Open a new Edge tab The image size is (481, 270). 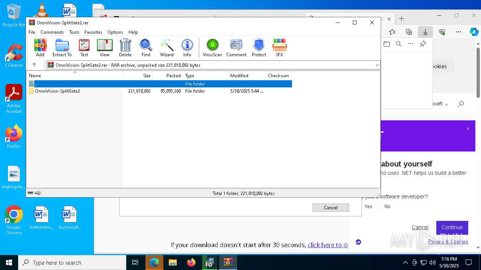[401, 19]
